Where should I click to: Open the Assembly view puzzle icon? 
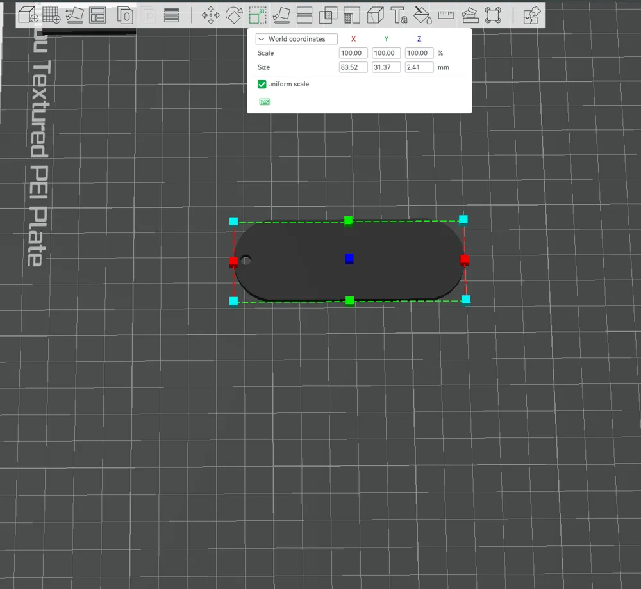pyautogui.click(x=531, y=15)
